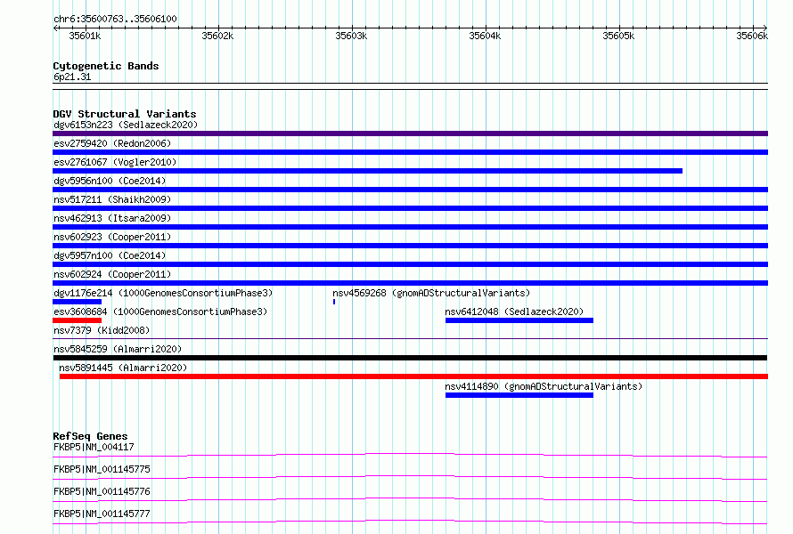Image resolution: width=793 pixels, height=534 pixels.
Task: Click the DGV Structural Variants track title
Action: (125, 114)
